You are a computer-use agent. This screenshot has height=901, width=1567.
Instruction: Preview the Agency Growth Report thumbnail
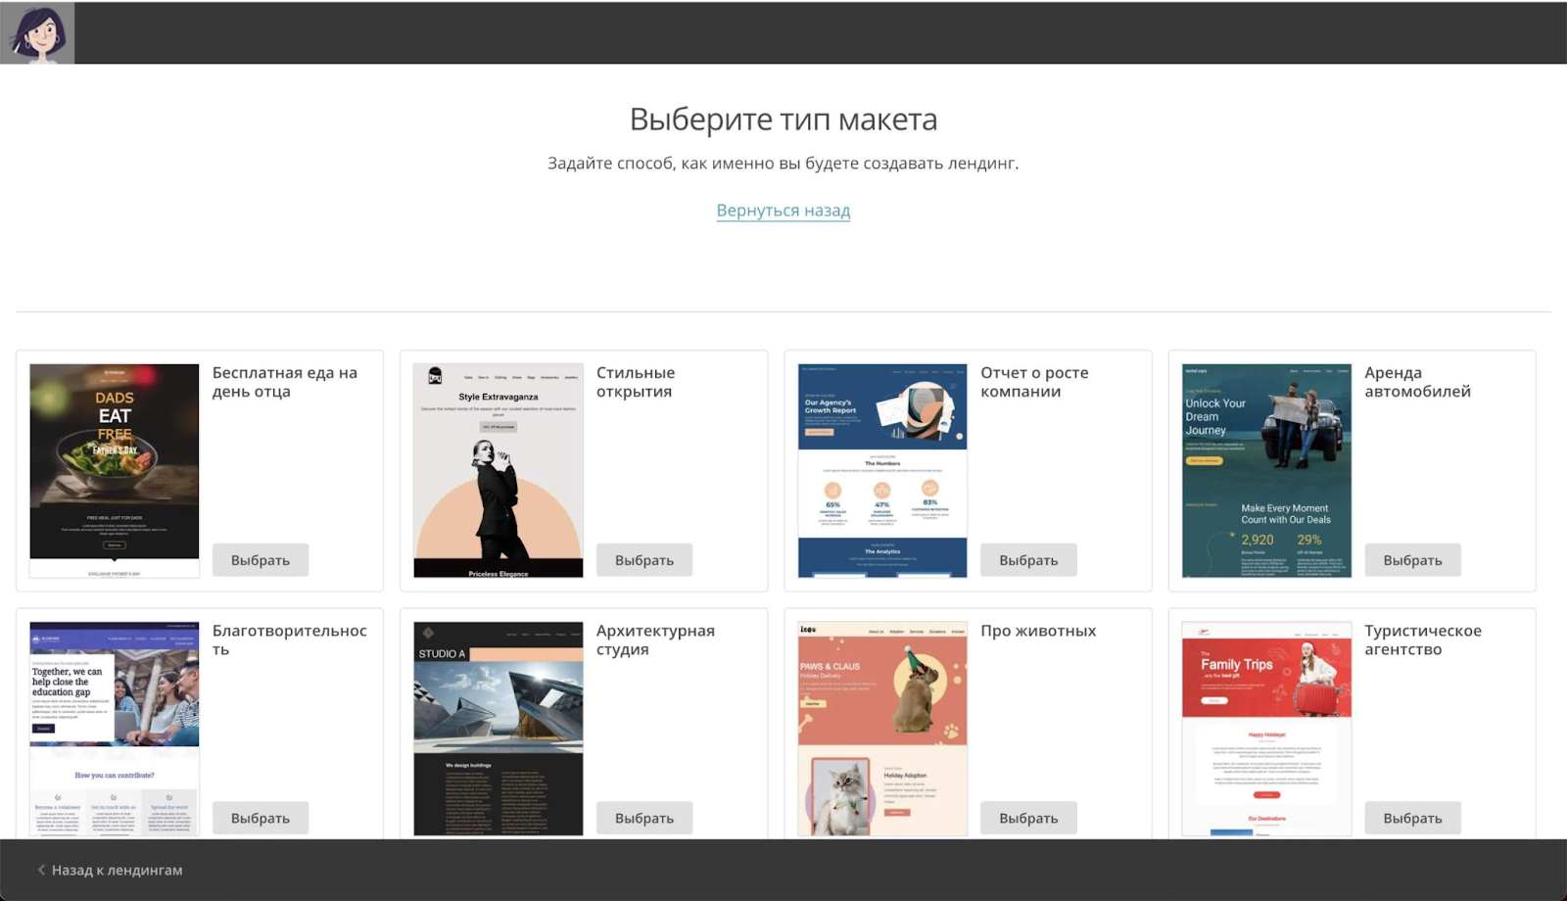coord(882,471)
